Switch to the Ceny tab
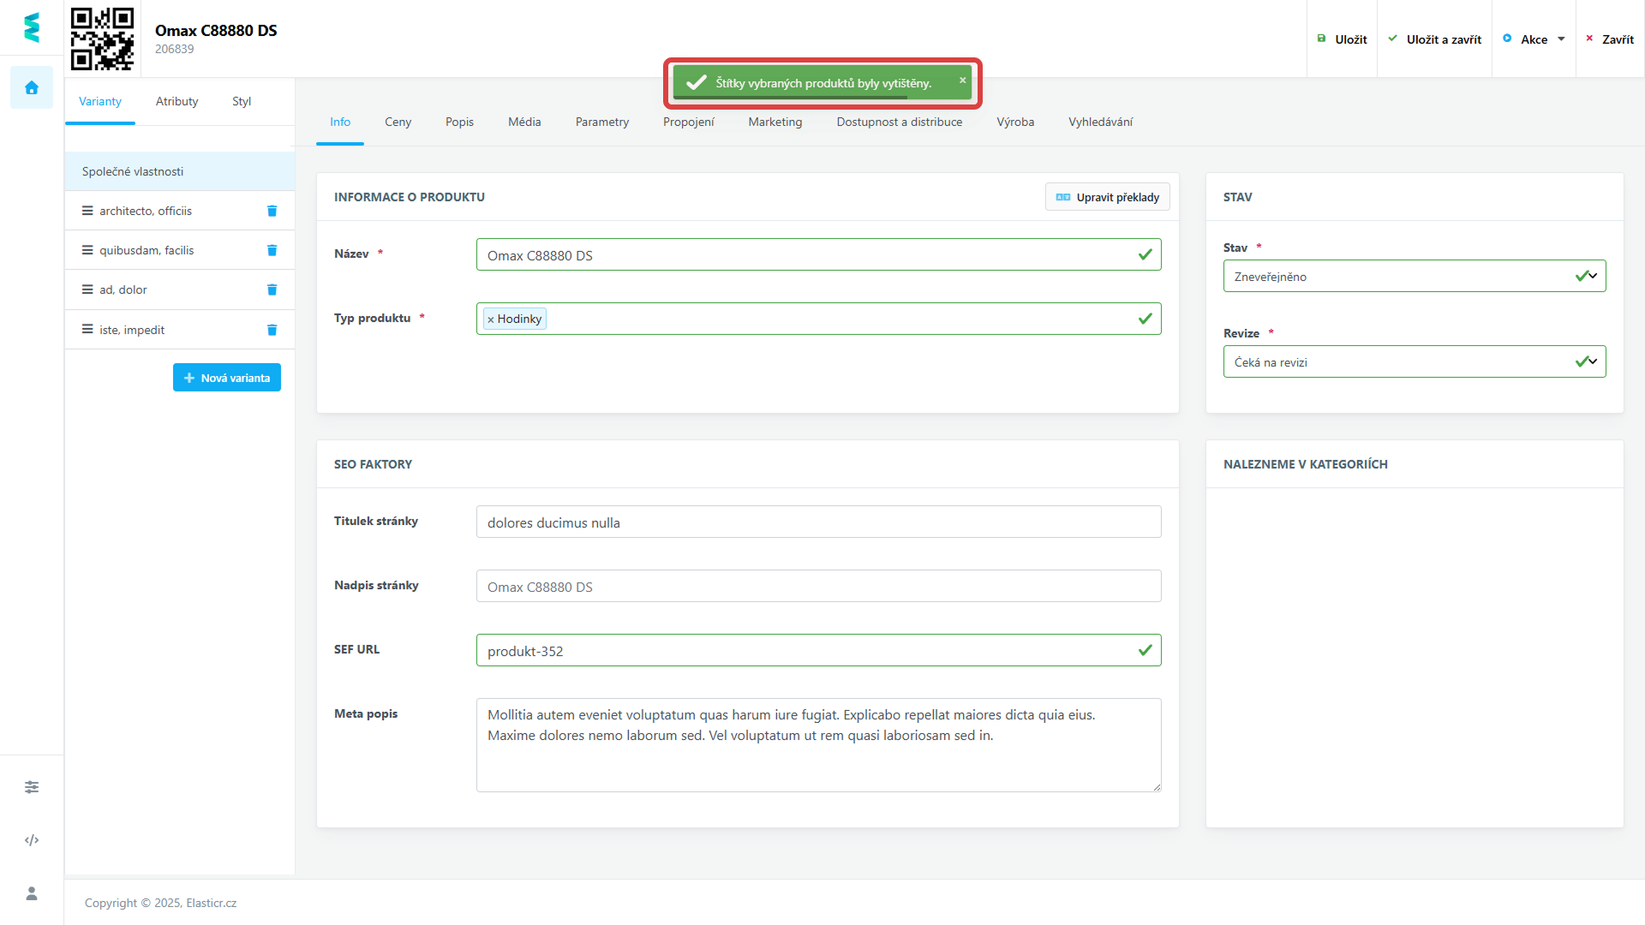The image size is (1645, 925). 398,122
